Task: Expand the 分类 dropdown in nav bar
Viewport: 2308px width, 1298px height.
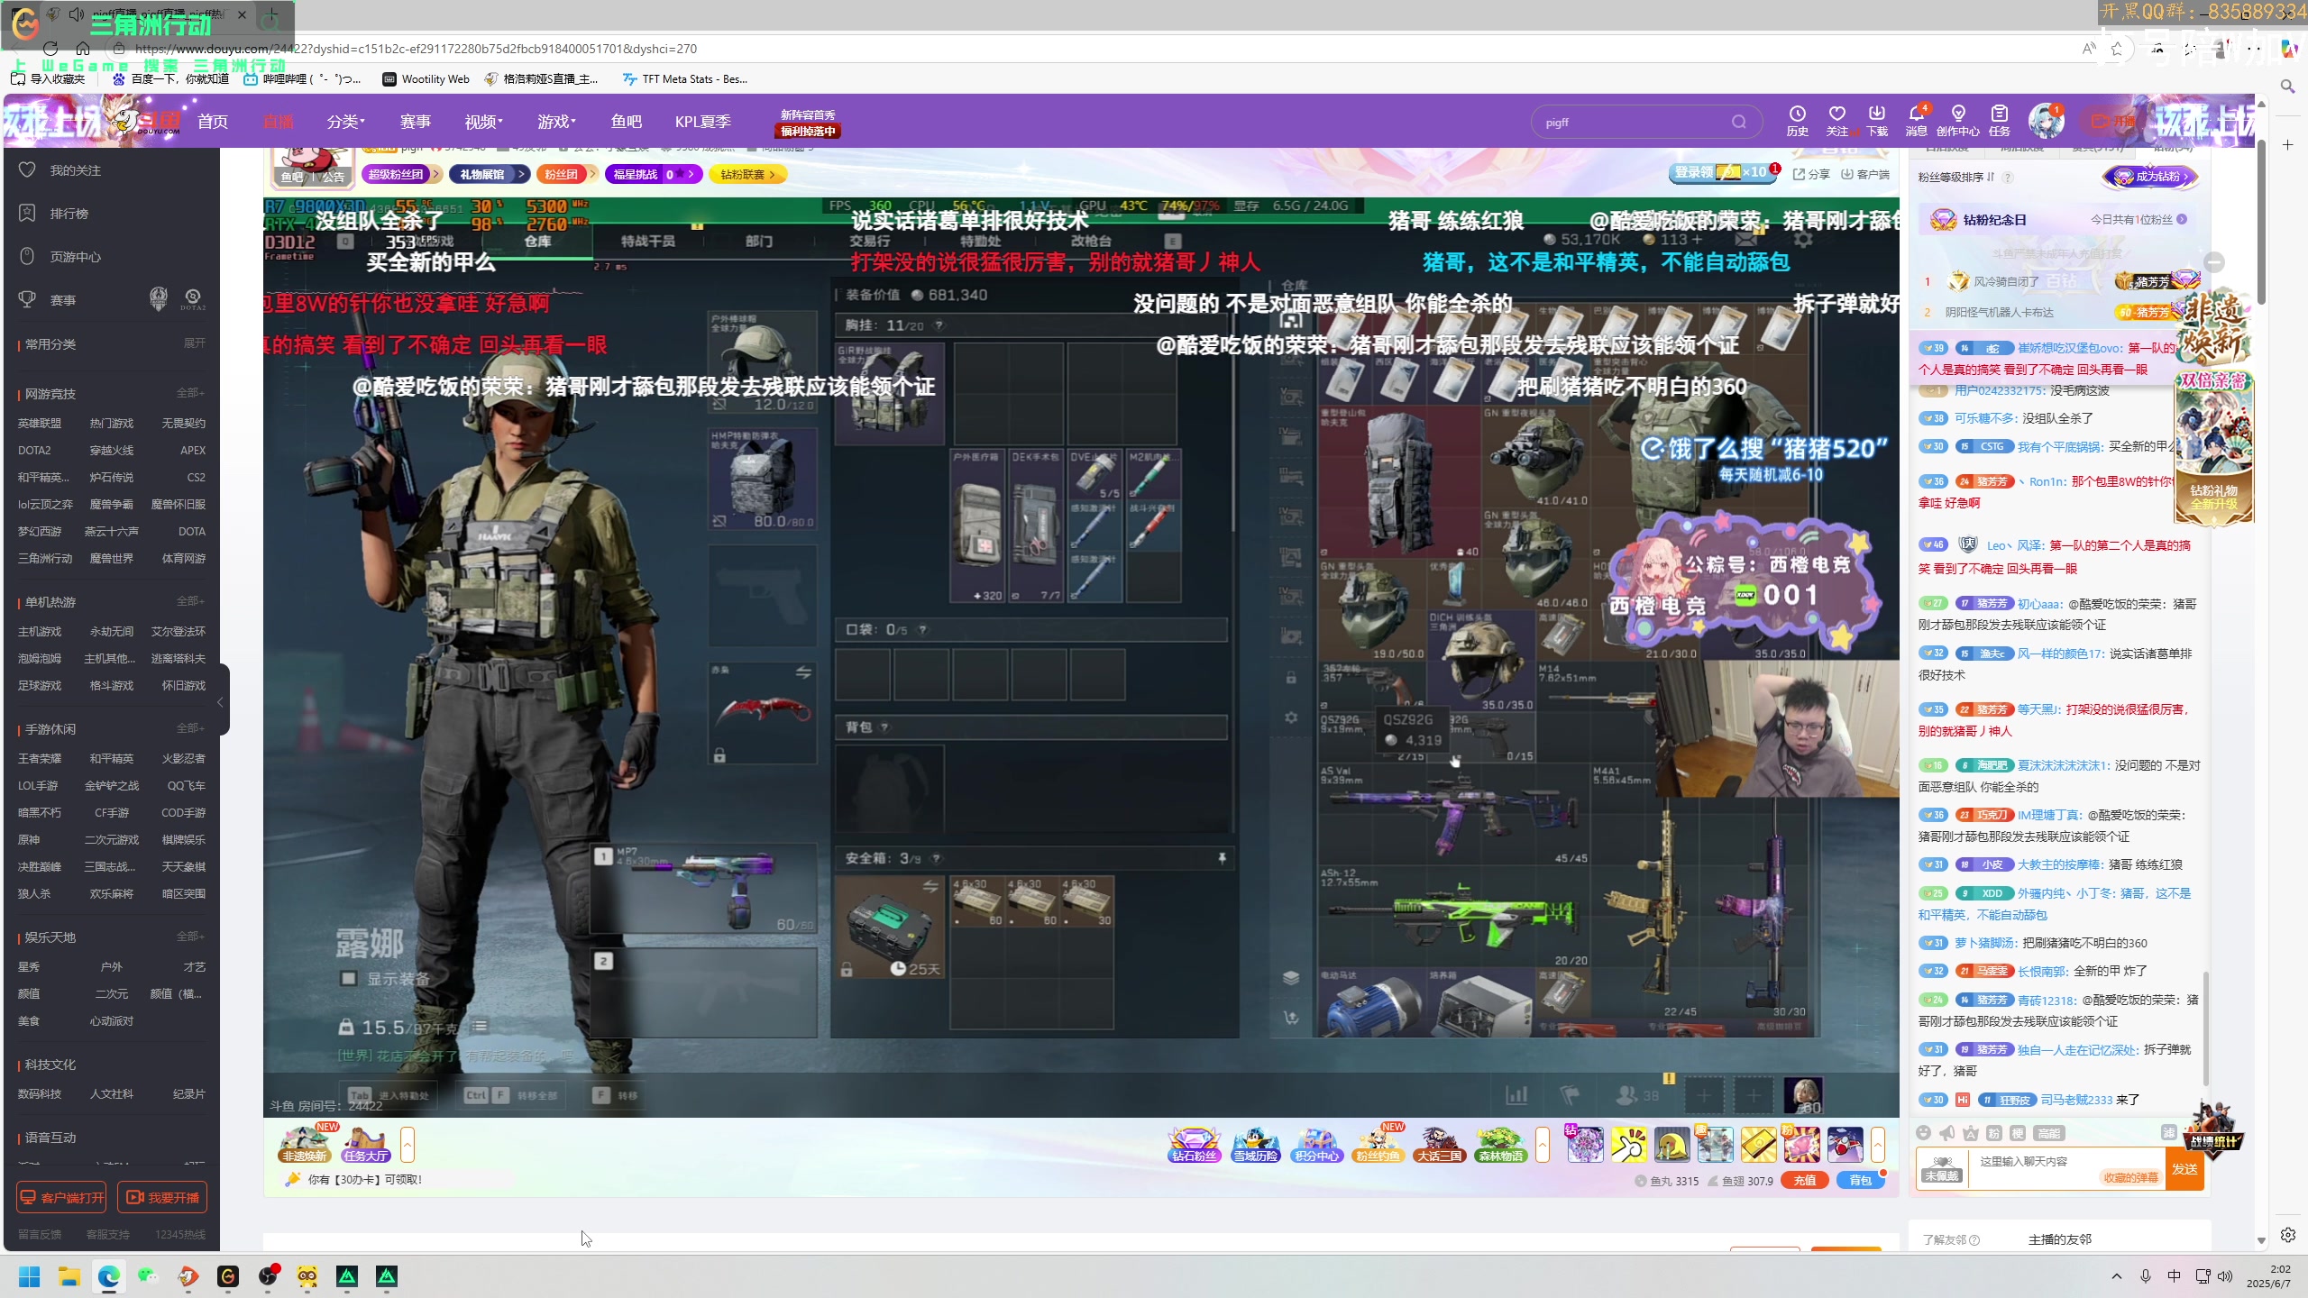Action: click(x=345, y=122)
